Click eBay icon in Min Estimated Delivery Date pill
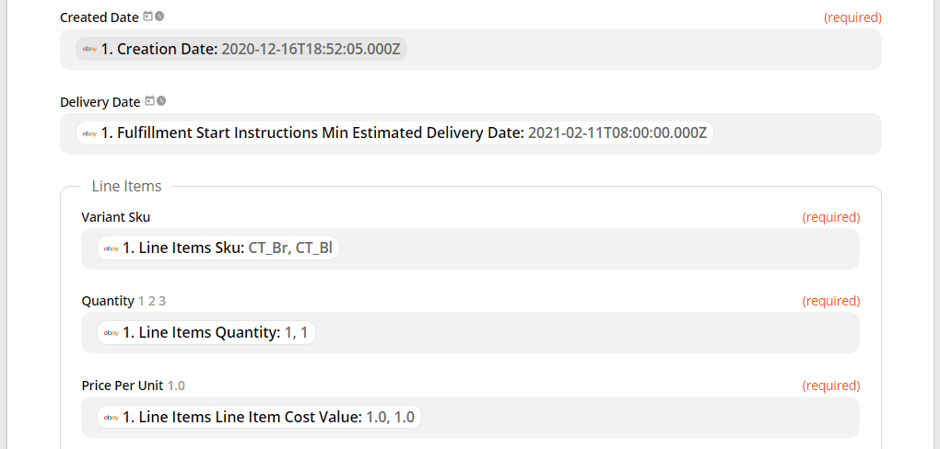 pos(90,133)
